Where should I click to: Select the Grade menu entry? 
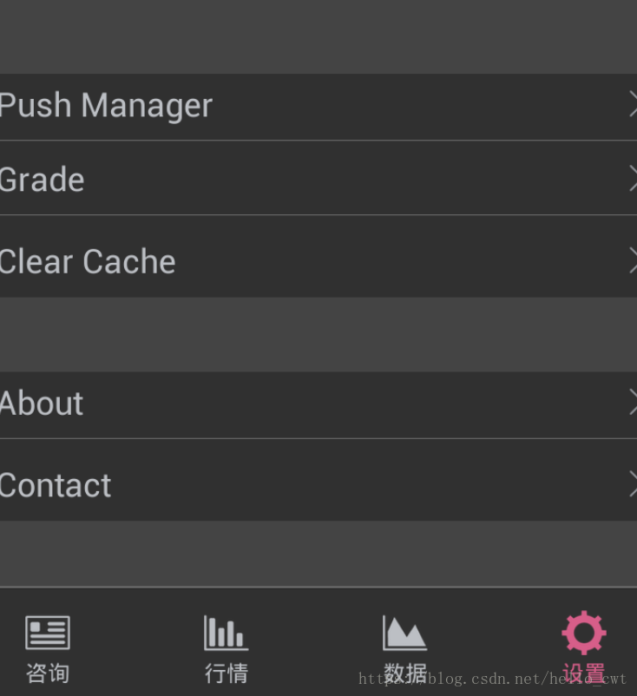pyautogui.click(x=318, y=178)
